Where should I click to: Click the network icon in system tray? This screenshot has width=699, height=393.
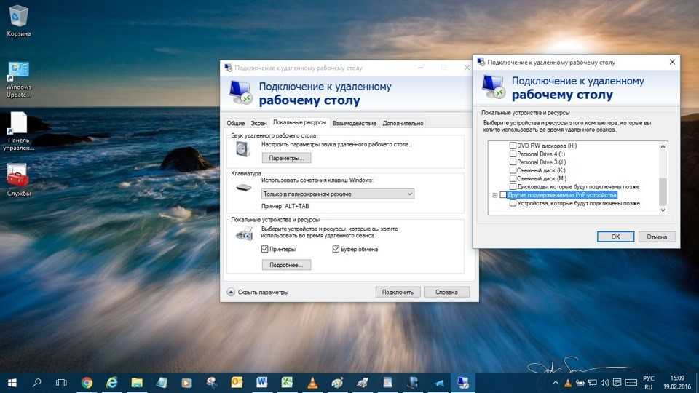[593, 383]
